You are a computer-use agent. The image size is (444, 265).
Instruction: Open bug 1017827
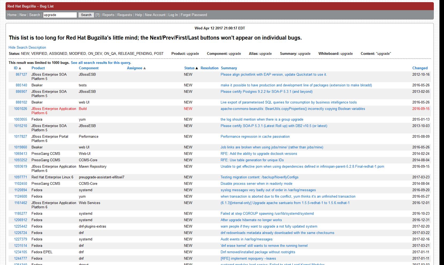click(21, 137)
